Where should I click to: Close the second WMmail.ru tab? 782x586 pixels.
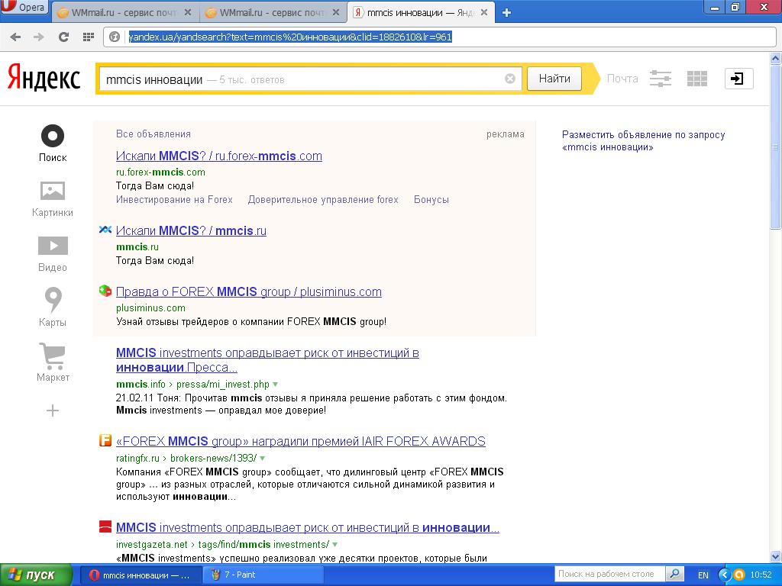coord(336,12)
